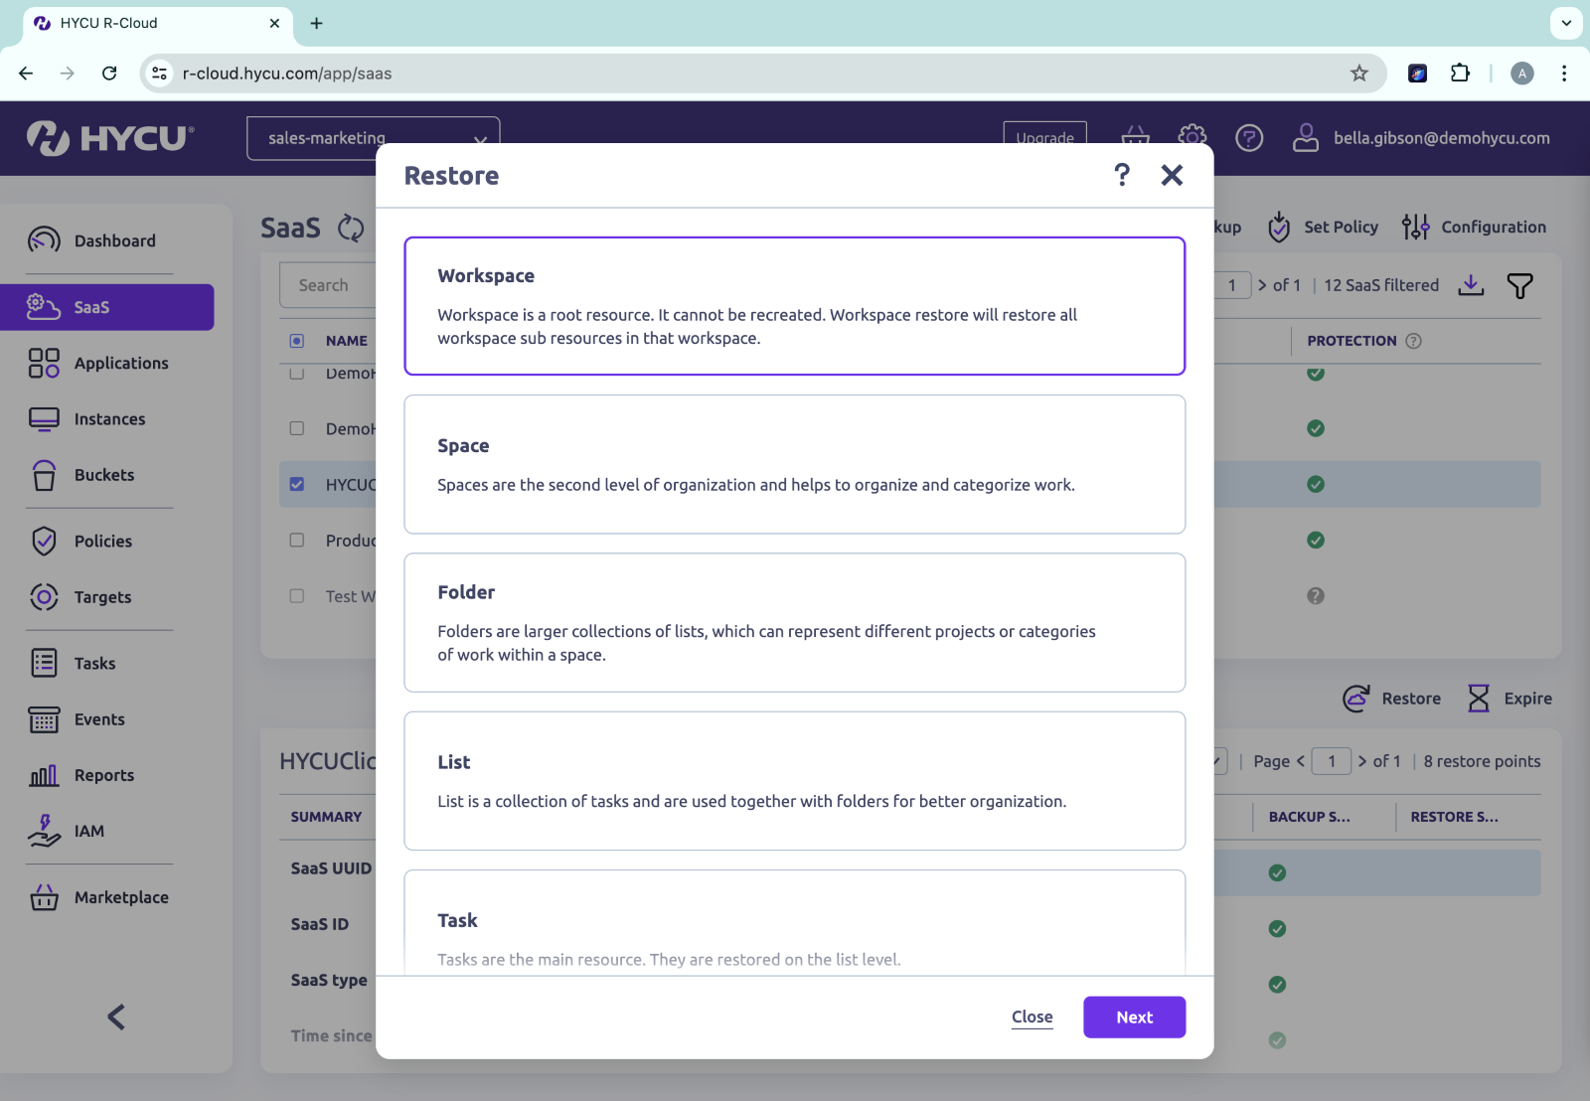
Task: Click the help question mark in the Restore dialog
Action: (1122, 175)
